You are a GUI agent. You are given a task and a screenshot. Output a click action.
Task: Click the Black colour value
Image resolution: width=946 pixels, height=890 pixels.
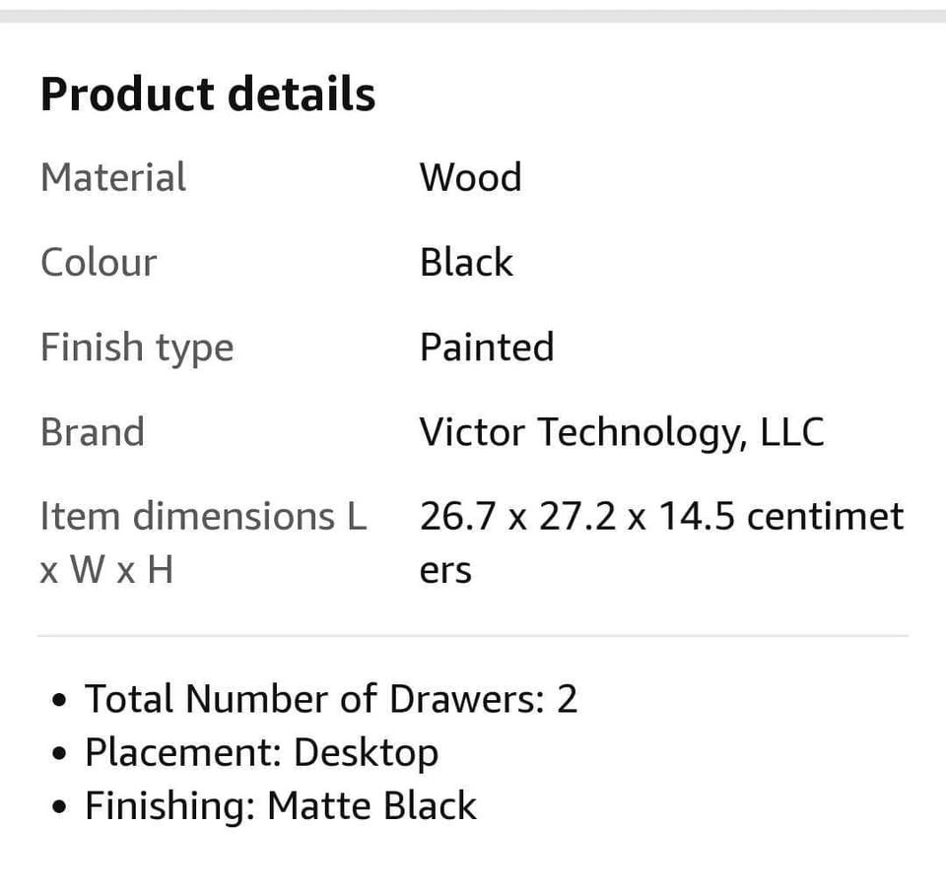pyautogui.click(x=466, y=262)
